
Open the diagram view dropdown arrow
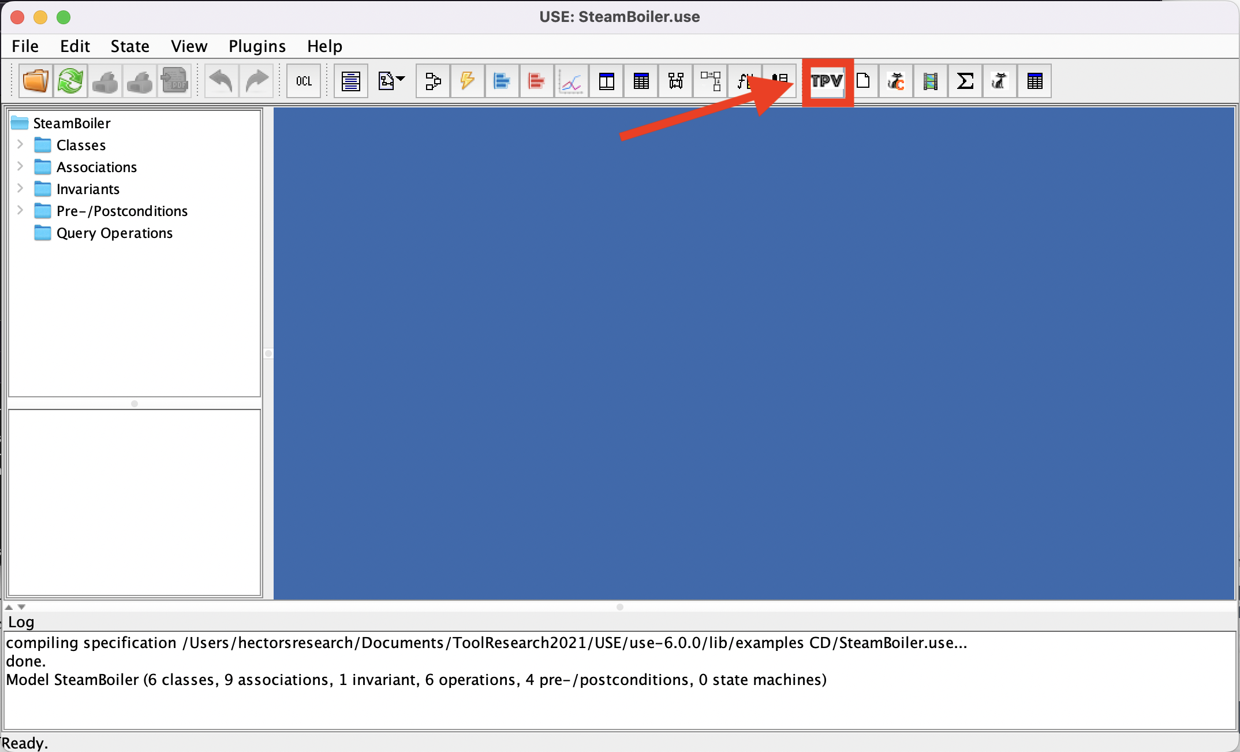pos(401,79)
